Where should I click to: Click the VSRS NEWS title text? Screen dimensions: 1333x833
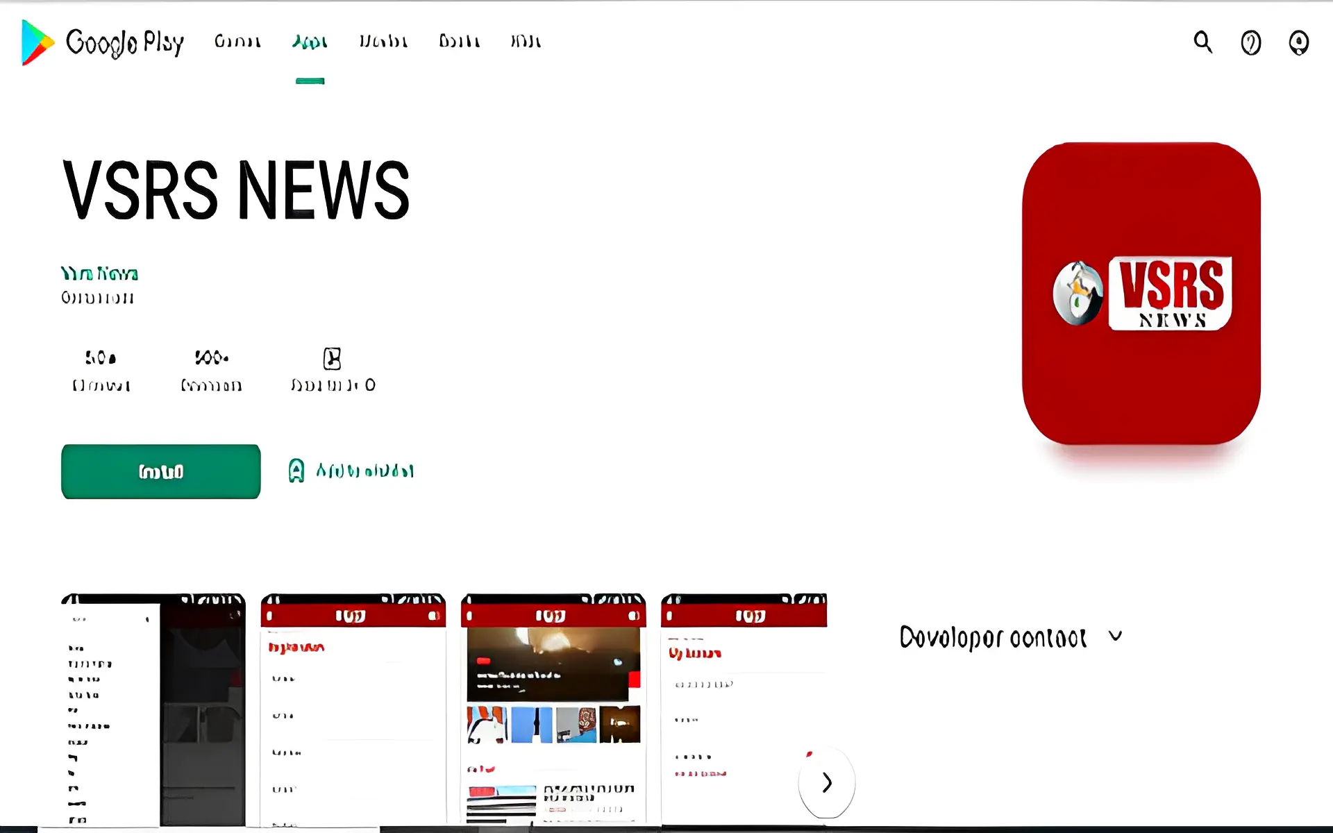236,190
